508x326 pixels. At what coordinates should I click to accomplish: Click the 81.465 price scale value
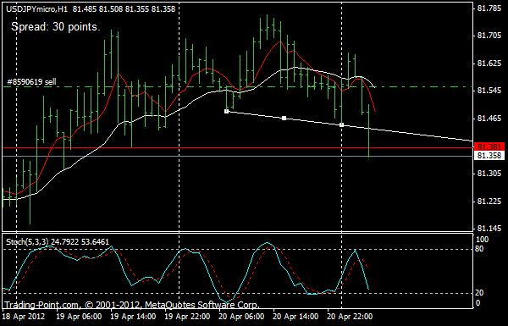point(489,119)
